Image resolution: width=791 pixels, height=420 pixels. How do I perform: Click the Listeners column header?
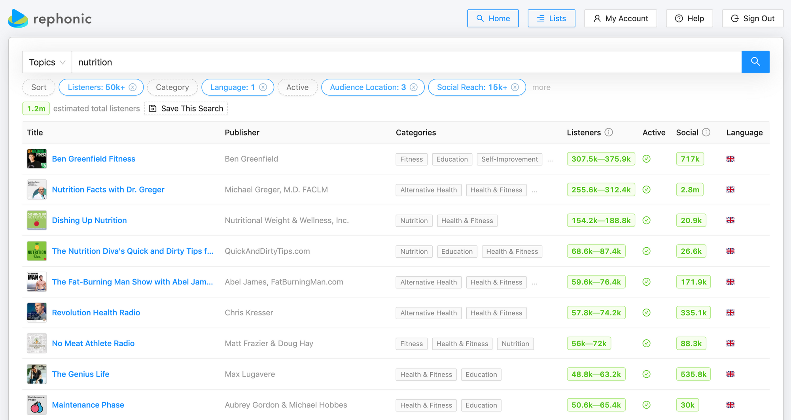(584, 132)
